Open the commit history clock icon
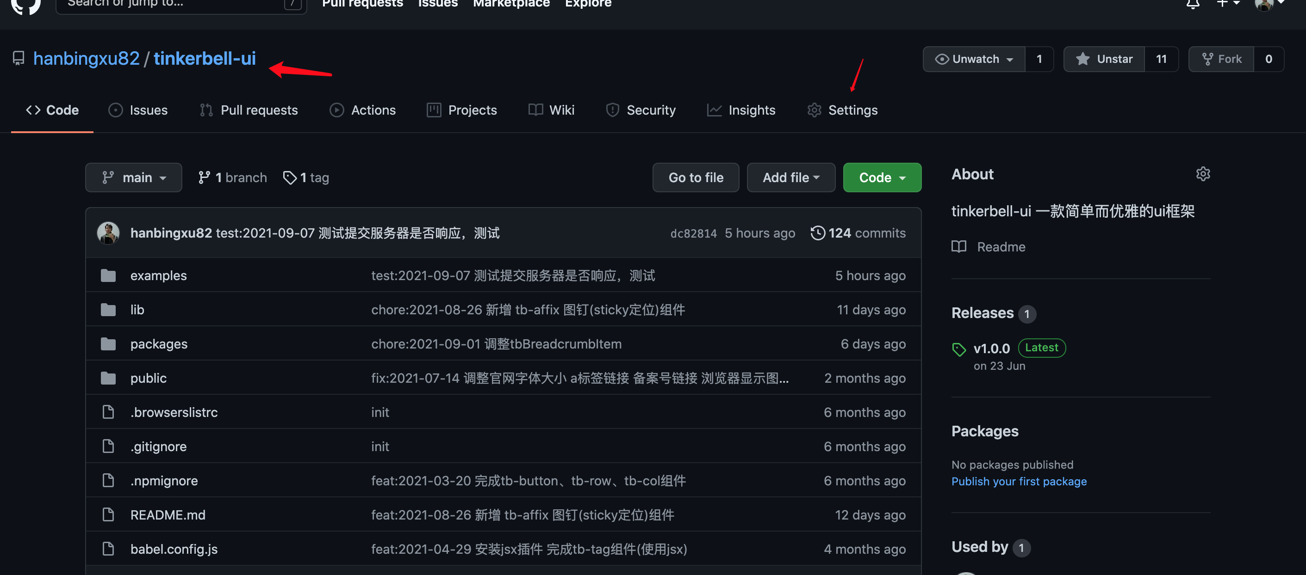The height and width of the screenshot is (575, 1306). (818, 233)
